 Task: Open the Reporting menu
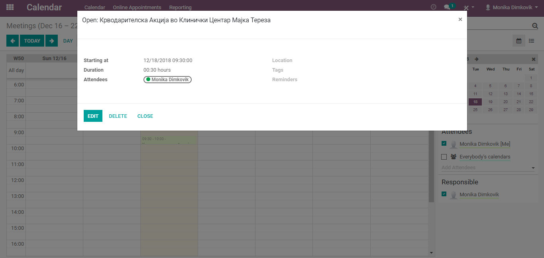pyautogui.click(x=180, y=7)
